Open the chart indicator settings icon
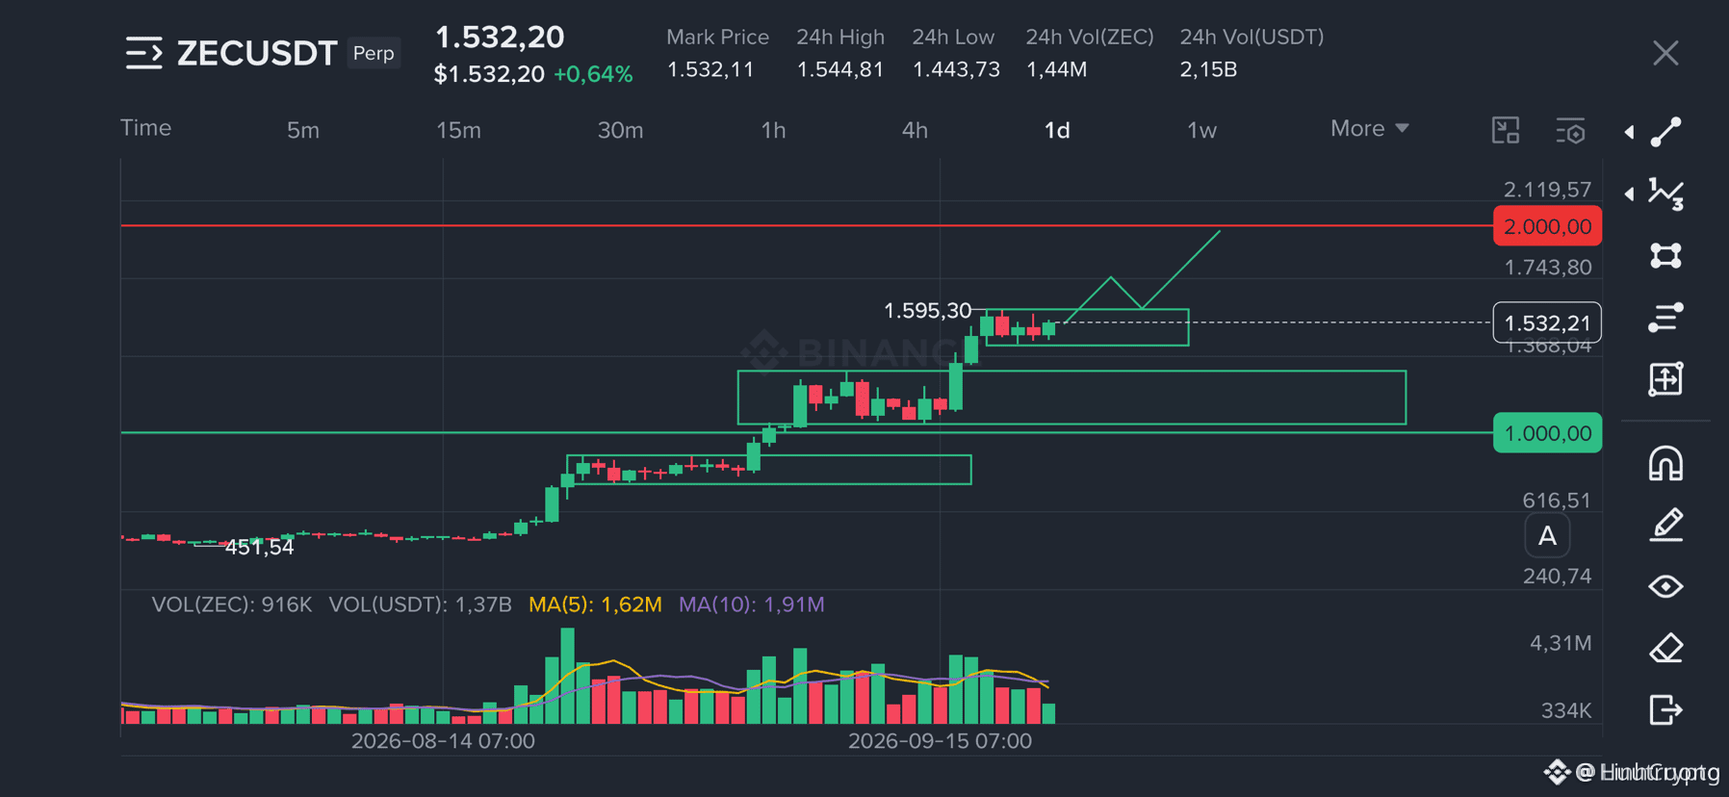 (1570, 130)
